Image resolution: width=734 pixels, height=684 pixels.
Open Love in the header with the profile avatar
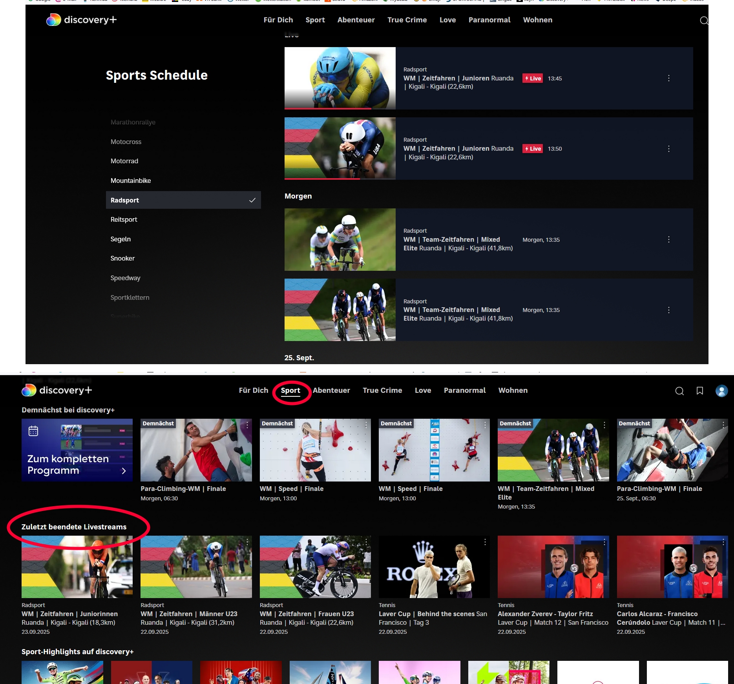tap(423, 390)
